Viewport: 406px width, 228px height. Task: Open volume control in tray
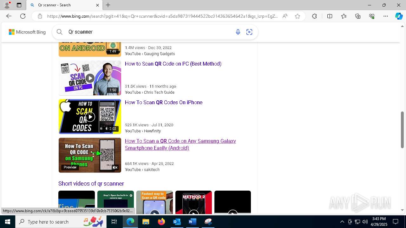point(365,222)
